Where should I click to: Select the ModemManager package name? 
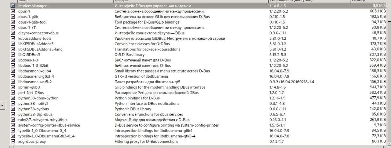click(x=32, y=6)
